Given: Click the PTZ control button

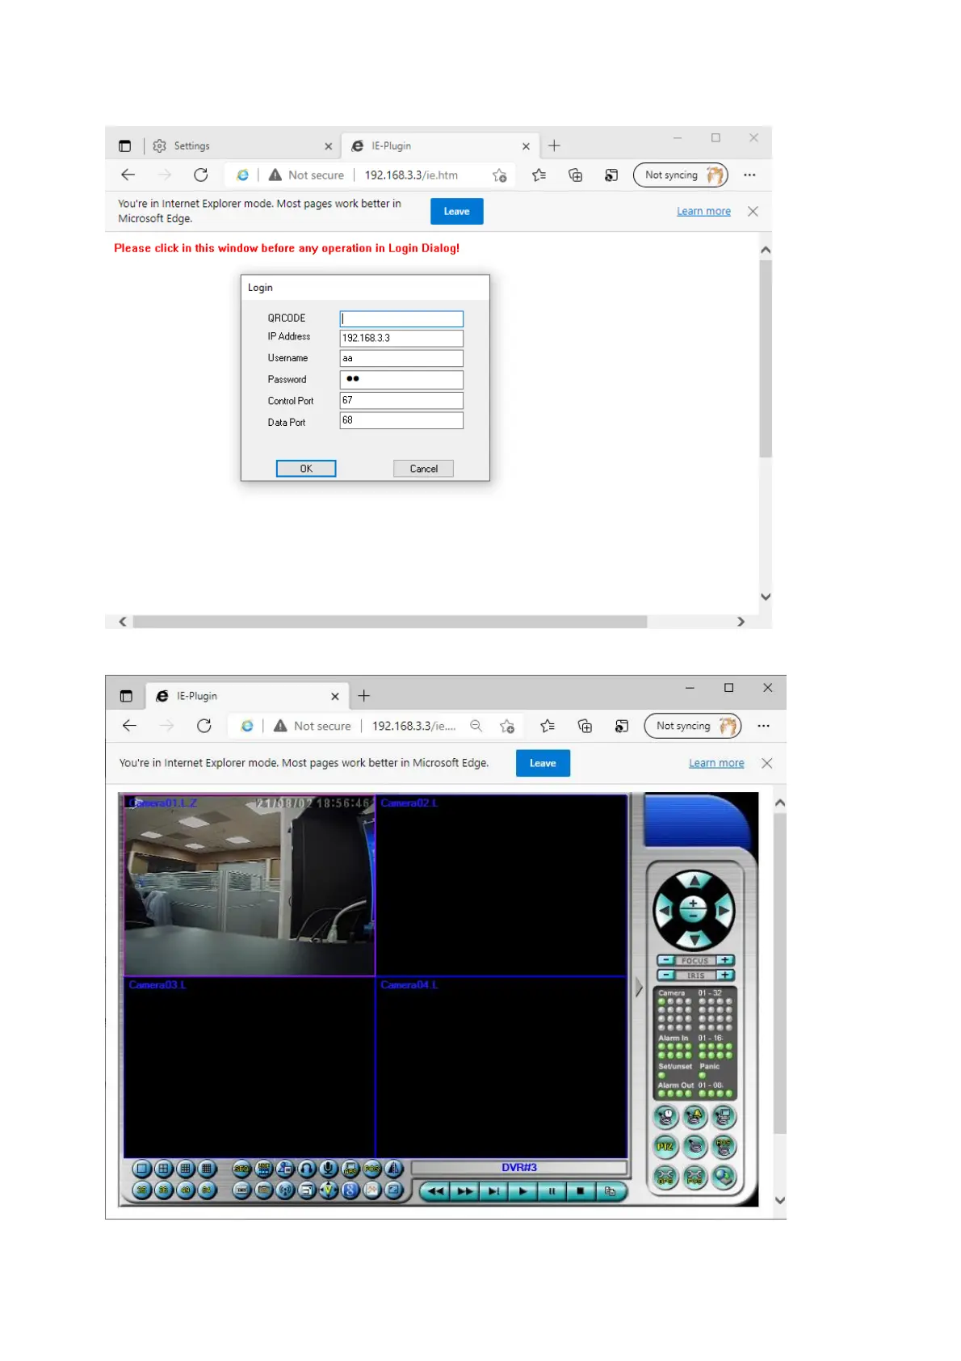Looking at the screenshot, I should 665,1146.
